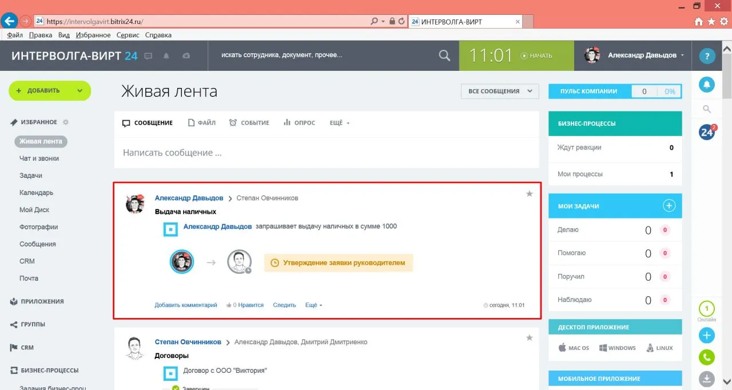Download the Windows desktop app
The width and height of the screenshot is (732, 390).
pos(618,348)
